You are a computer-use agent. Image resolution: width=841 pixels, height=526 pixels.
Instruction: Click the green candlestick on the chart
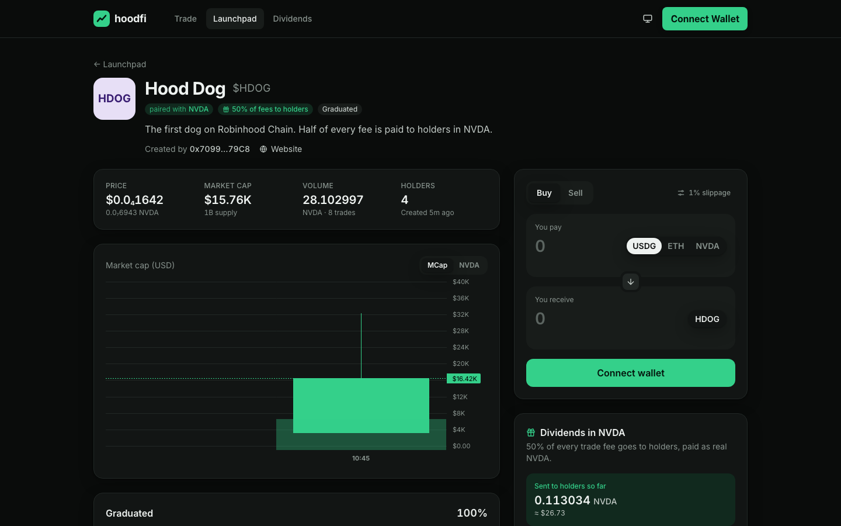[x=361, y=406]
